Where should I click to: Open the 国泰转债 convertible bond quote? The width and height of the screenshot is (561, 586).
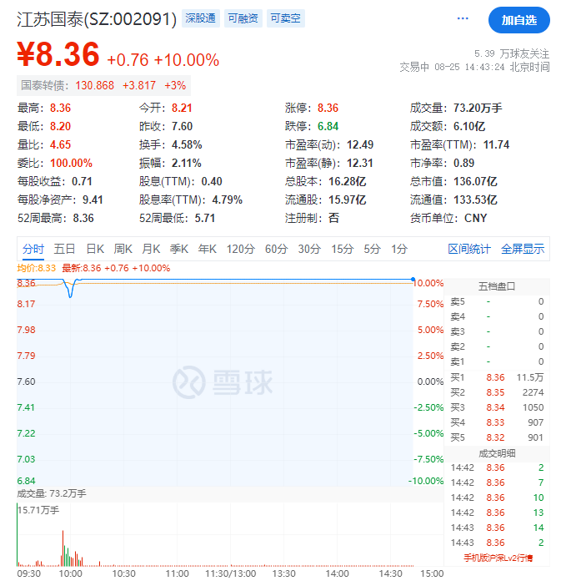103,85
